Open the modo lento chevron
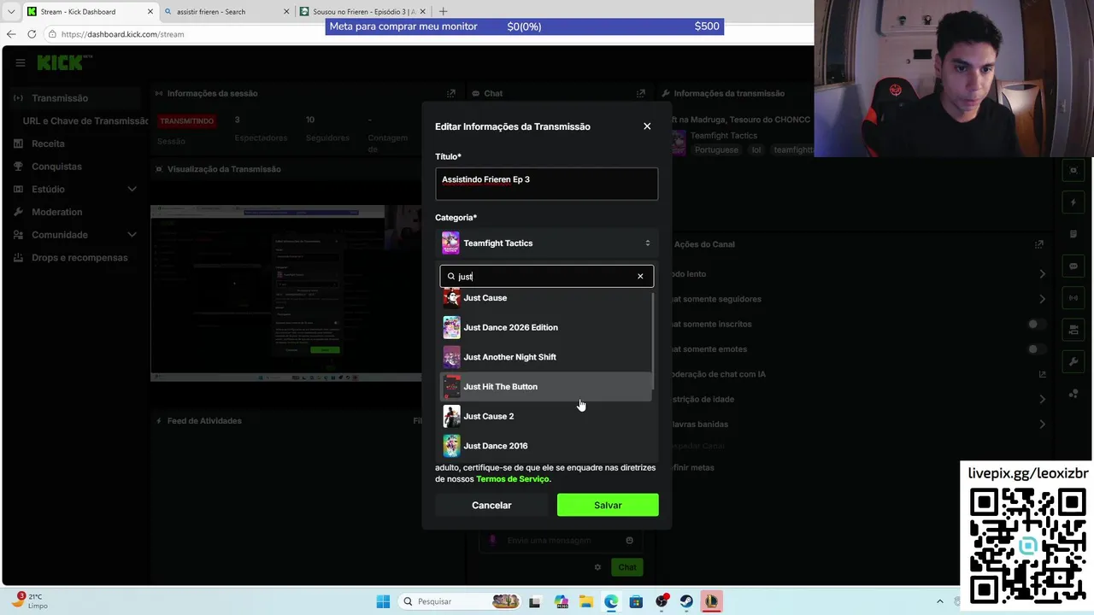This screenshot has width=1094, height=615. [x=1042, y=274]
